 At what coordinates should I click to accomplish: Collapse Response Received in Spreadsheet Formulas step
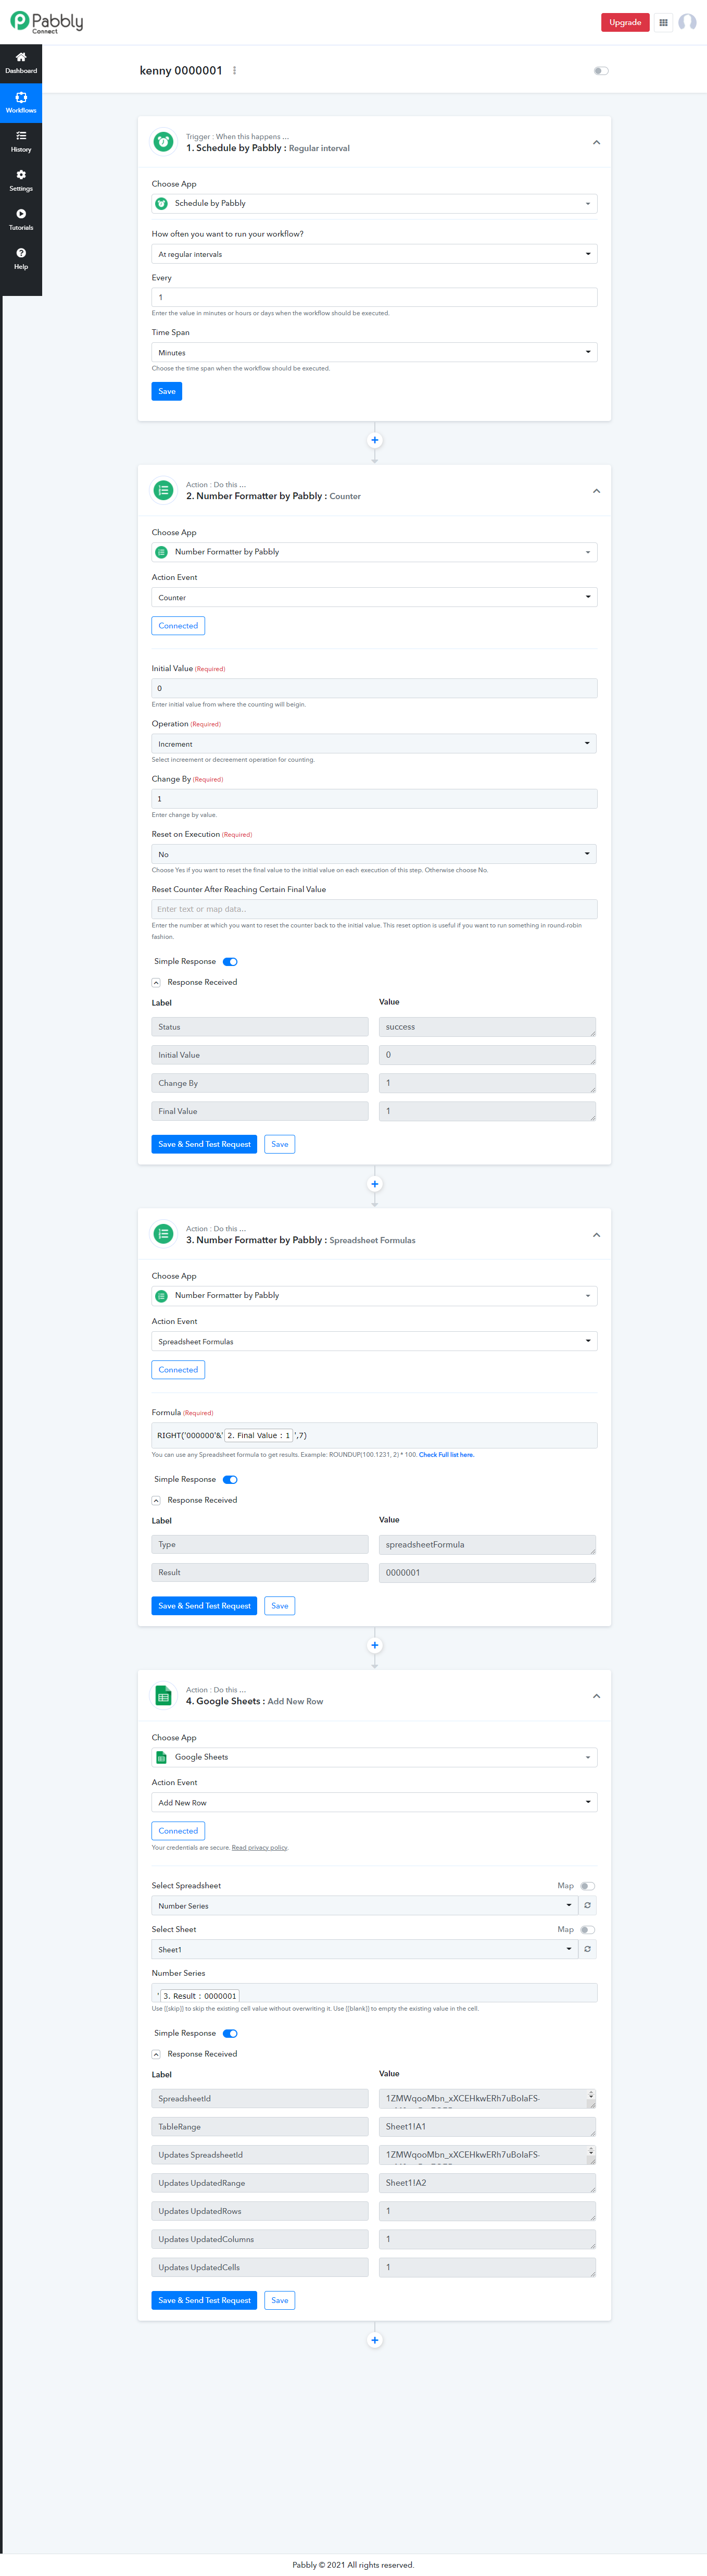click(156, 1500)
